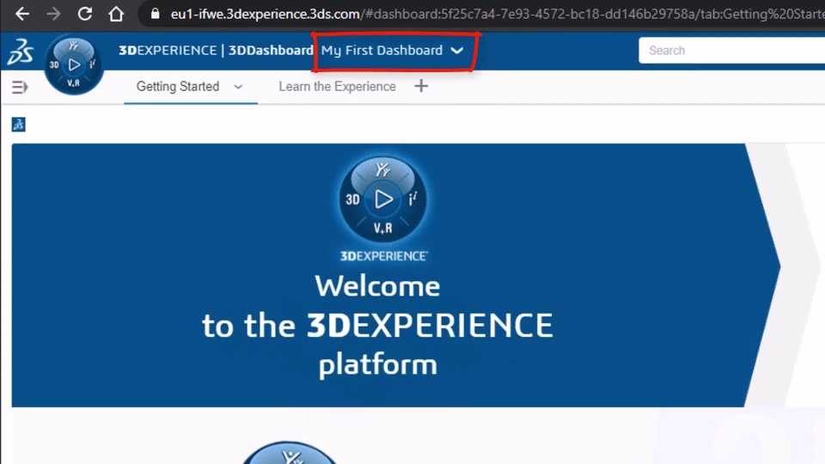Reload the page with the refresh icon
Screen dimensions: 825x464
pyautogui.click(x=85, y=14)
